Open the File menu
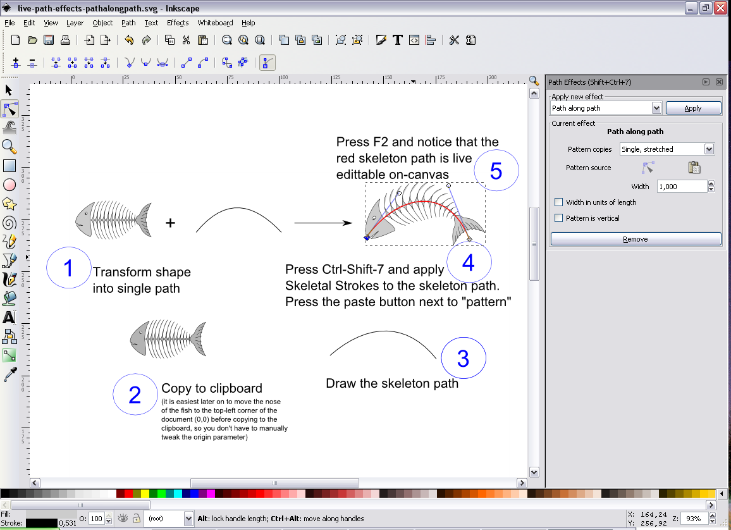 tap(9, 23)
